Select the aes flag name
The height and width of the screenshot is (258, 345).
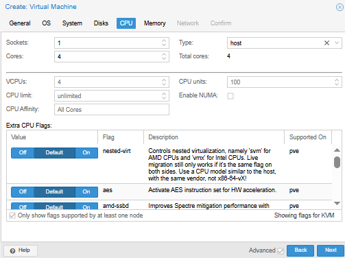click(108, 190)
